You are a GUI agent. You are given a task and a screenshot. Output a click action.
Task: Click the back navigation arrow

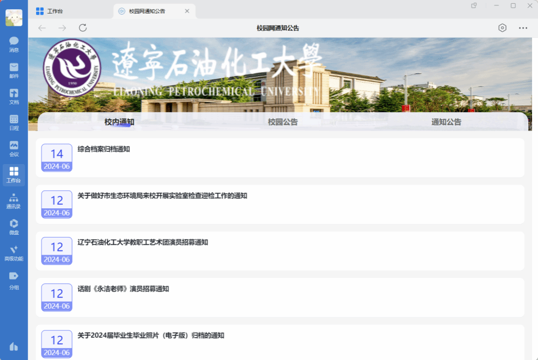tap(42, 28)
